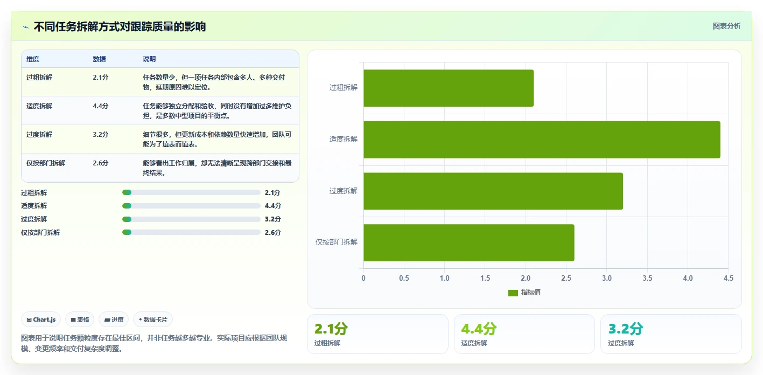The width and height of the screenshot is (763, 375).
Task: Click the 适度拆解 table row cell
Action: [x=39, y=106]
